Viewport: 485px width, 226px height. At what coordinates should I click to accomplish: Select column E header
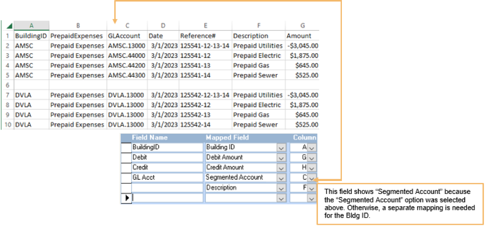click(205, 26)
